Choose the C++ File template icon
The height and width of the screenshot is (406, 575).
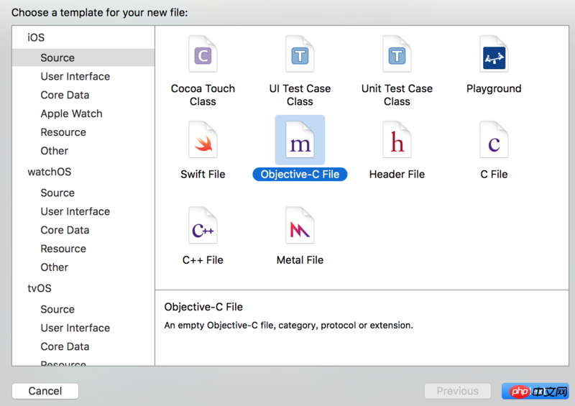click(203, 225)
